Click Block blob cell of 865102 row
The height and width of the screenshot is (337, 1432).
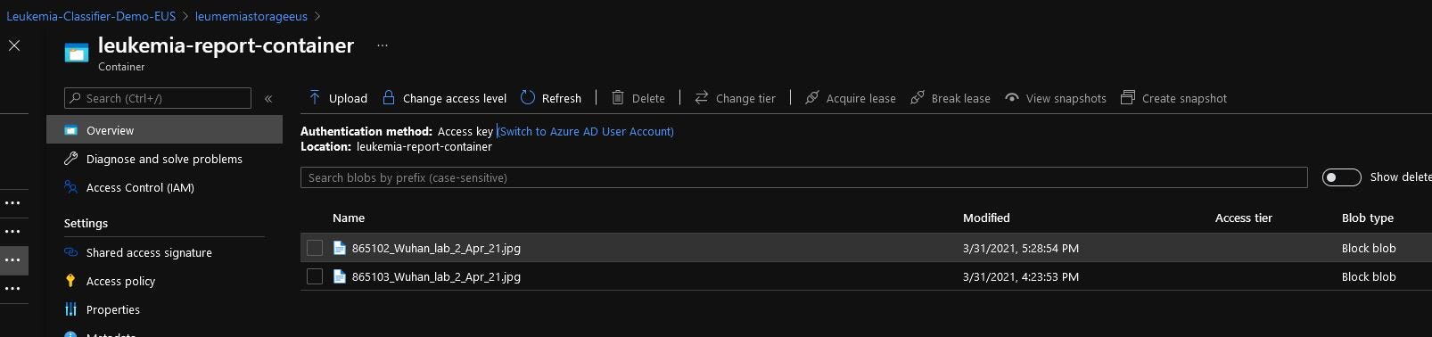point(1369,248)
